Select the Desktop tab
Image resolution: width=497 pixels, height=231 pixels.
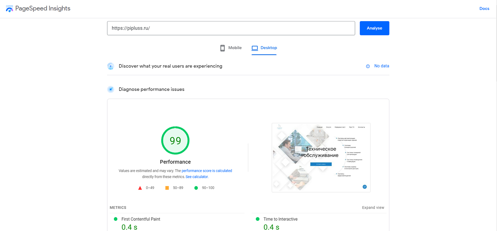(x=264, y=48)
